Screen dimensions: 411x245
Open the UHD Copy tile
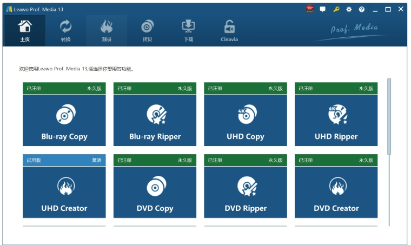click(x=245, y=120)
